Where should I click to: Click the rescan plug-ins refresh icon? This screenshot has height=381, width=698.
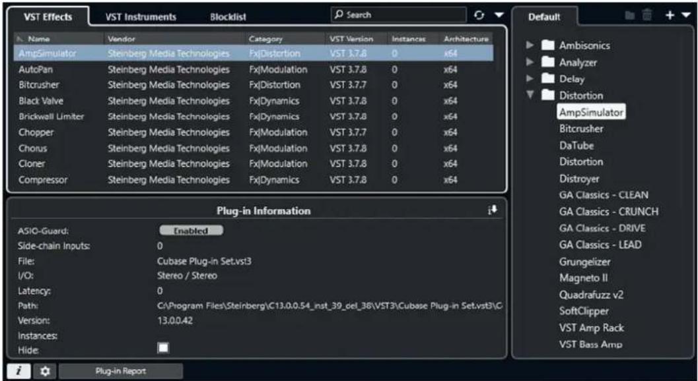tap(479, 15)
